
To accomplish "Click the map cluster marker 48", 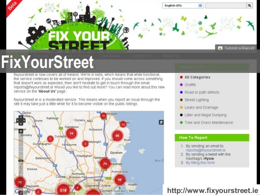I will (119, 180).
